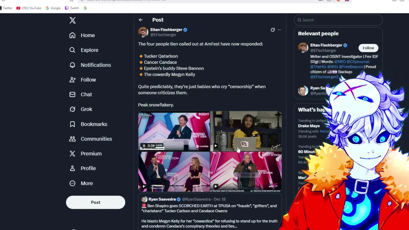Go back using the arrow icon
The image size is (409, 230).
click(x=141, y=20)
